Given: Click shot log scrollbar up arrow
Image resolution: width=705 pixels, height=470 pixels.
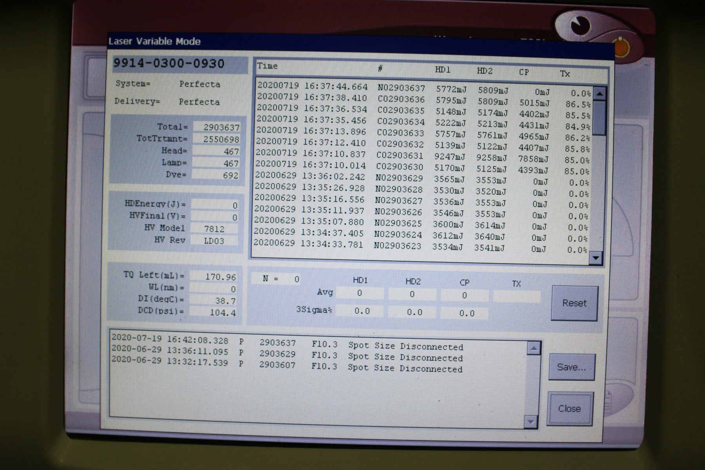Looking at the screenshot, I should (600, 94).
